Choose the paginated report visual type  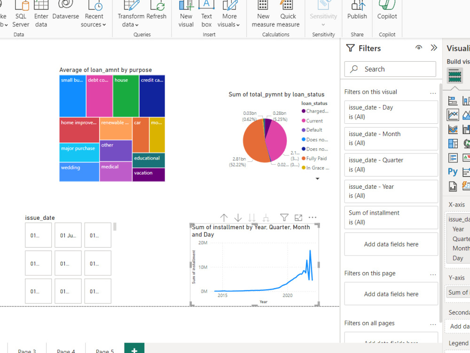pyautogui.click(x=453, y=186)
